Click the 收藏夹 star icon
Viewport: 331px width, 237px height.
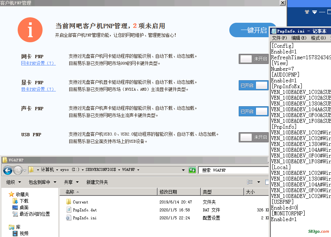point(12,194)
